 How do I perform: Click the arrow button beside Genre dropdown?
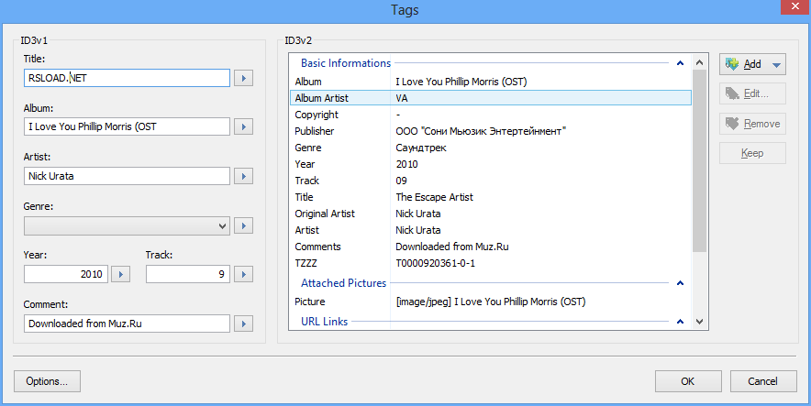pos(243,225)
